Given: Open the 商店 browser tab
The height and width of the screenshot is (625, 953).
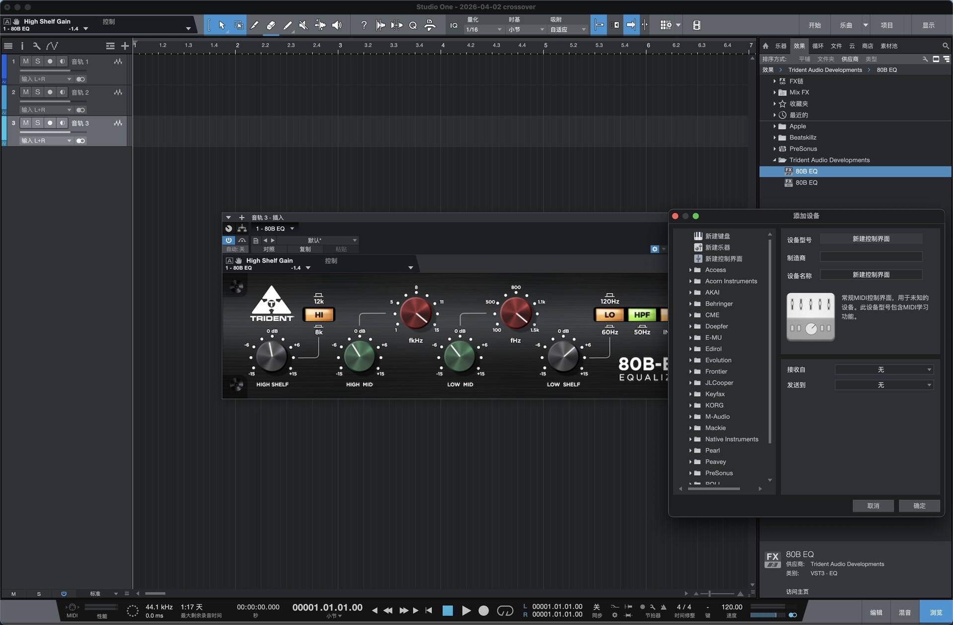Looking at the screenshot, I should click(x=868, y=46).
